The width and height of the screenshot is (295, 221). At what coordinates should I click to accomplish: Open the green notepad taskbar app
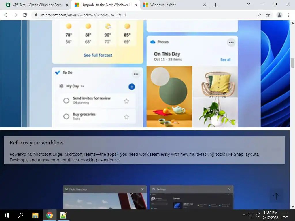pyautogui.click(x=63, y=215)
